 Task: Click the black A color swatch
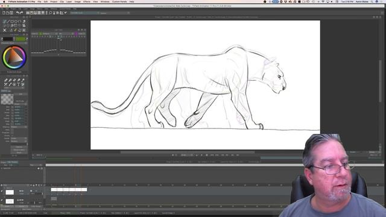coord(8,39)
